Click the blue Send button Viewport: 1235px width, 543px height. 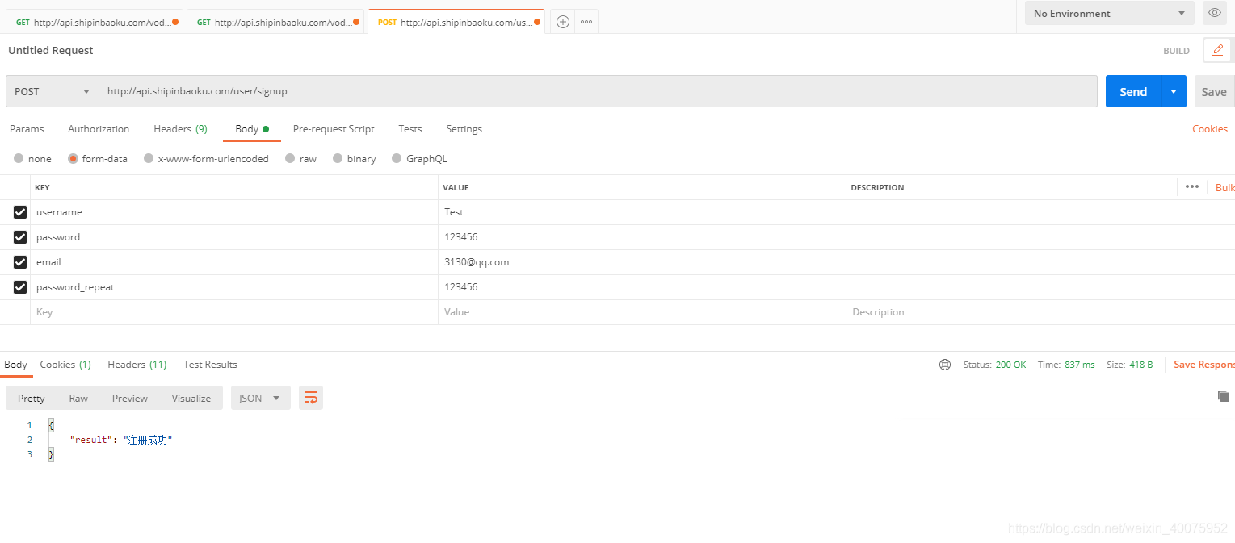coord(1133,91)
